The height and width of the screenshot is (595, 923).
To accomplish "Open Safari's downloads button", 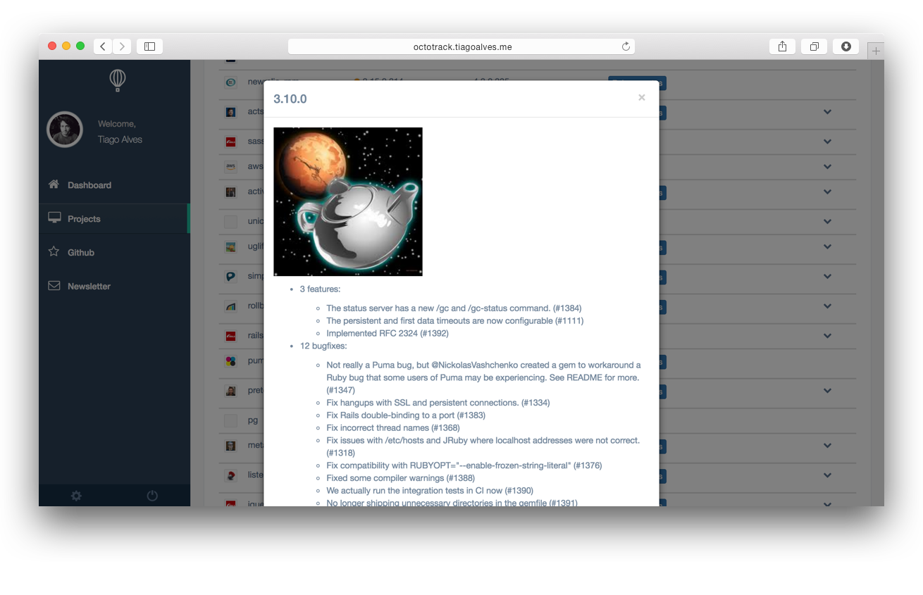I will 845,46.
